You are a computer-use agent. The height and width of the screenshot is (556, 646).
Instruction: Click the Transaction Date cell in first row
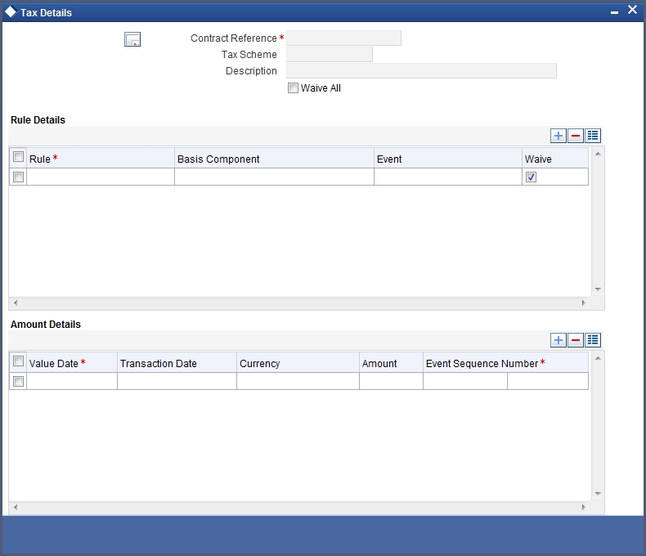[177, 381]
